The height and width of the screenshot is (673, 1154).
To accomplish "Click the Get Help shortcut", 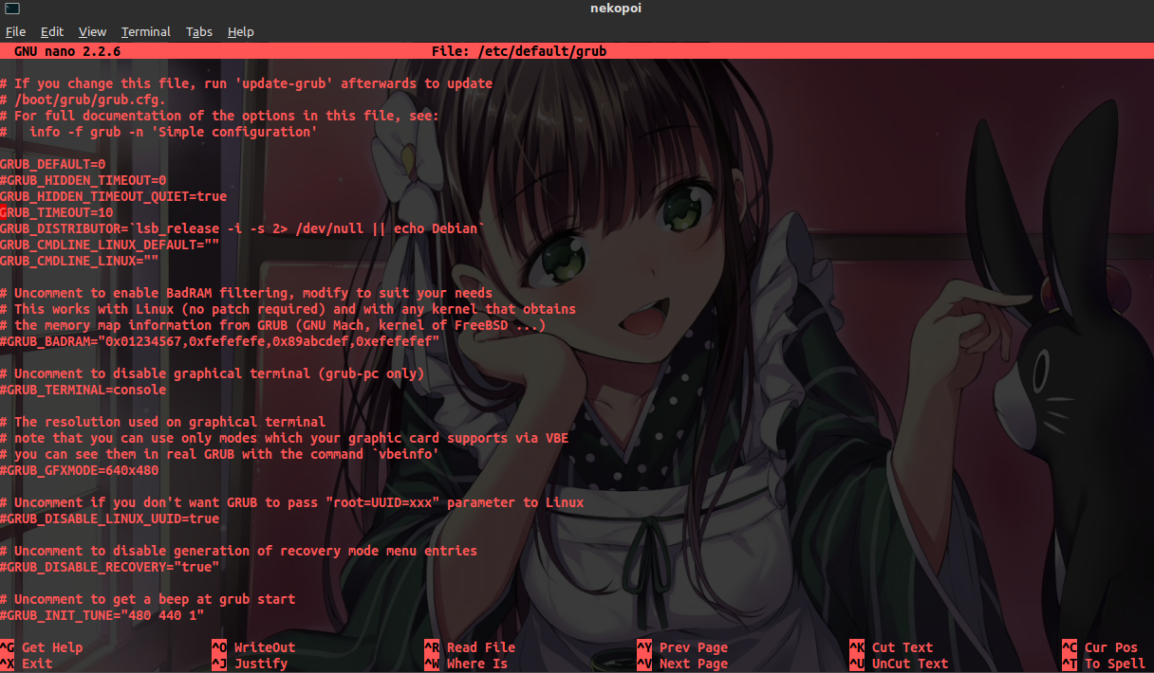I will (x=50, y=647).
